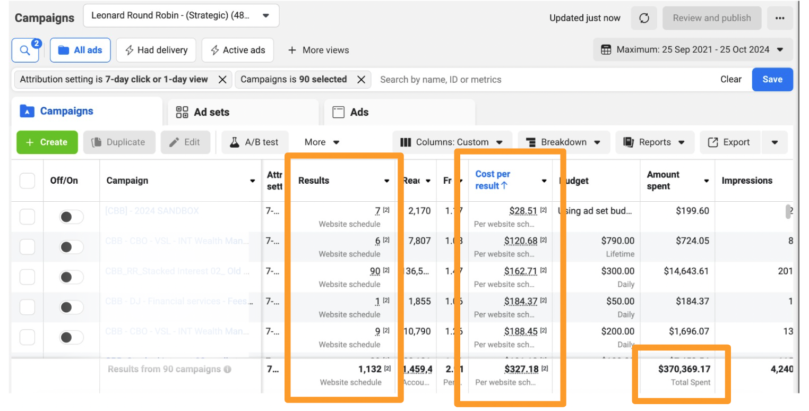The height and width of the screenshot is (411, 809).
Task: Click the A/B test flask button
Action: pos(254,142)
